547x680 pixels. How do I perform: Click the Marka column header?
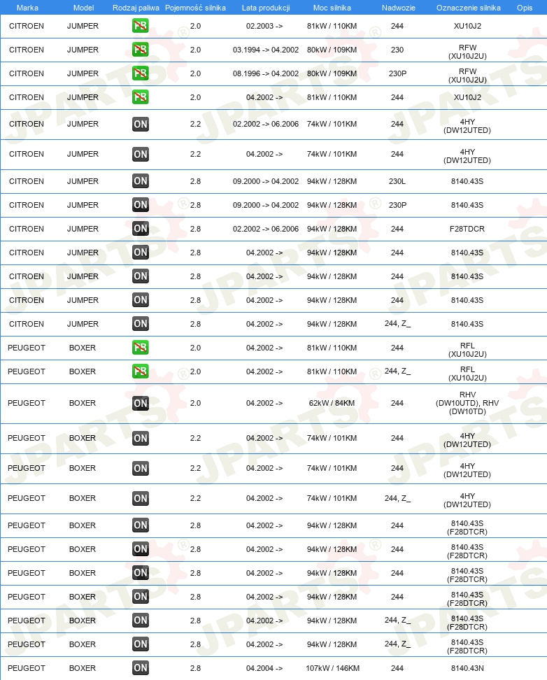[x=27, y=8]
